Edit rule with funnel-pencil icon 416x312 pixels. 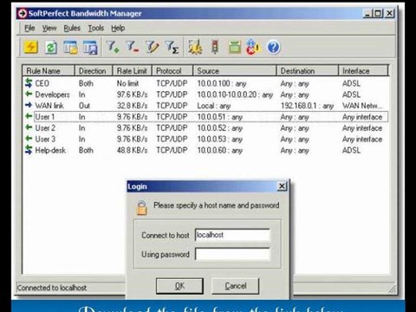pos(152,47)
